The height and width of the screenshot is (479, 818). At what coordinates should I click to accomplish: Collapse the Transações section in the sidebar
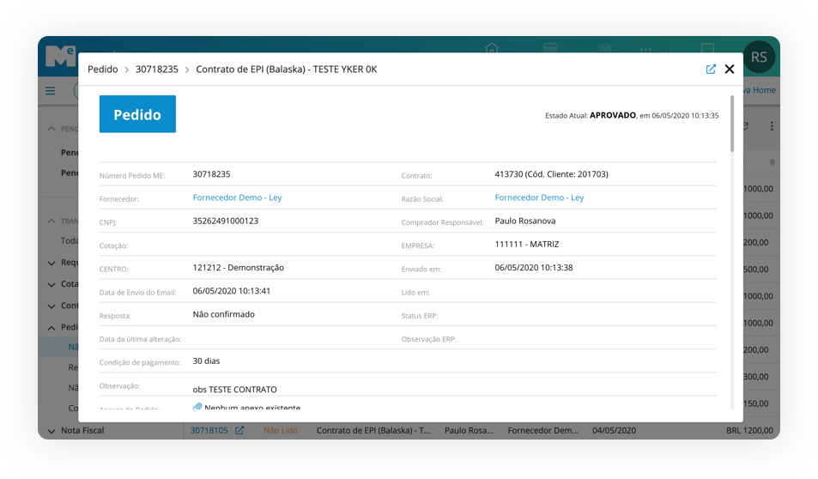pyautogui.click(x=52, y=221)
